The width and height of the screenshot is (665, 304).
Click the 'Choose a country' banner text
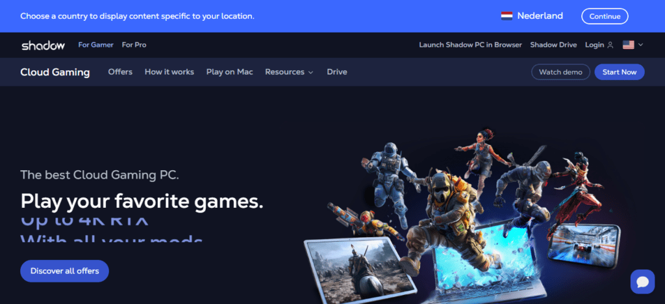pos(138,16)
